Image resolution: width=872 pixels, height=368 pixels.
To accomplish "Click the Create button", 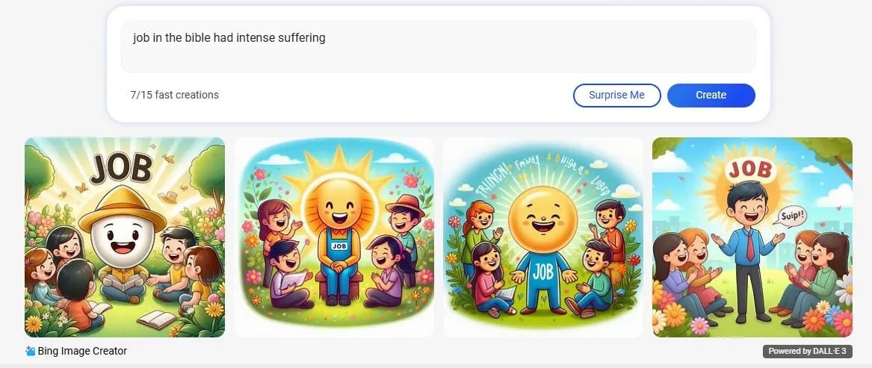I will 711,95.
